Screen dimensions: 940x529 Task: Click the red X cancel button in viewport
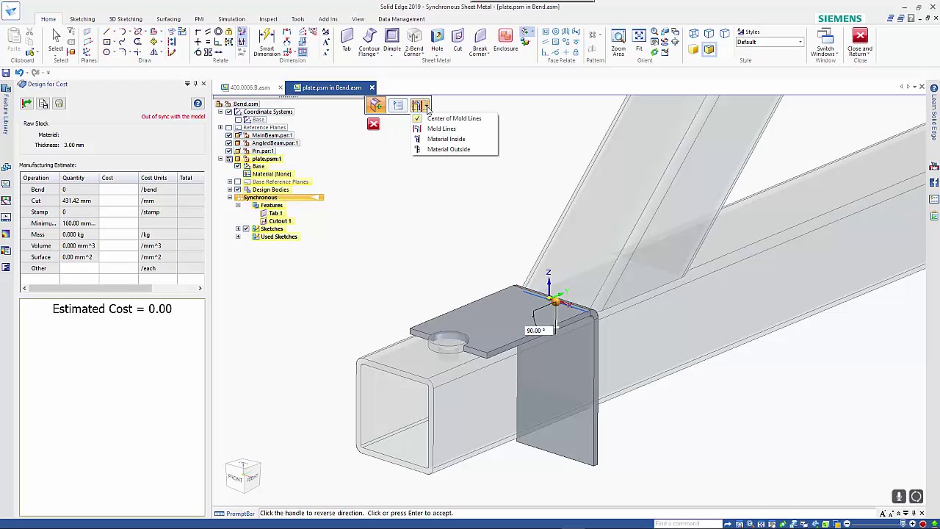pos(373,123)
